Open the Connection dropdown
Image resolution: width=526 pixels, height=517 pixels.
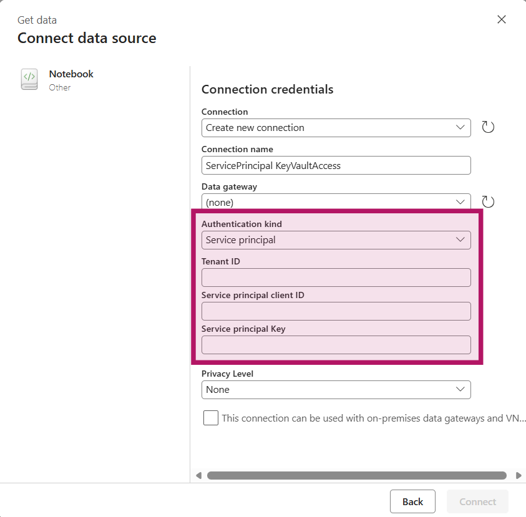(336, 128)
